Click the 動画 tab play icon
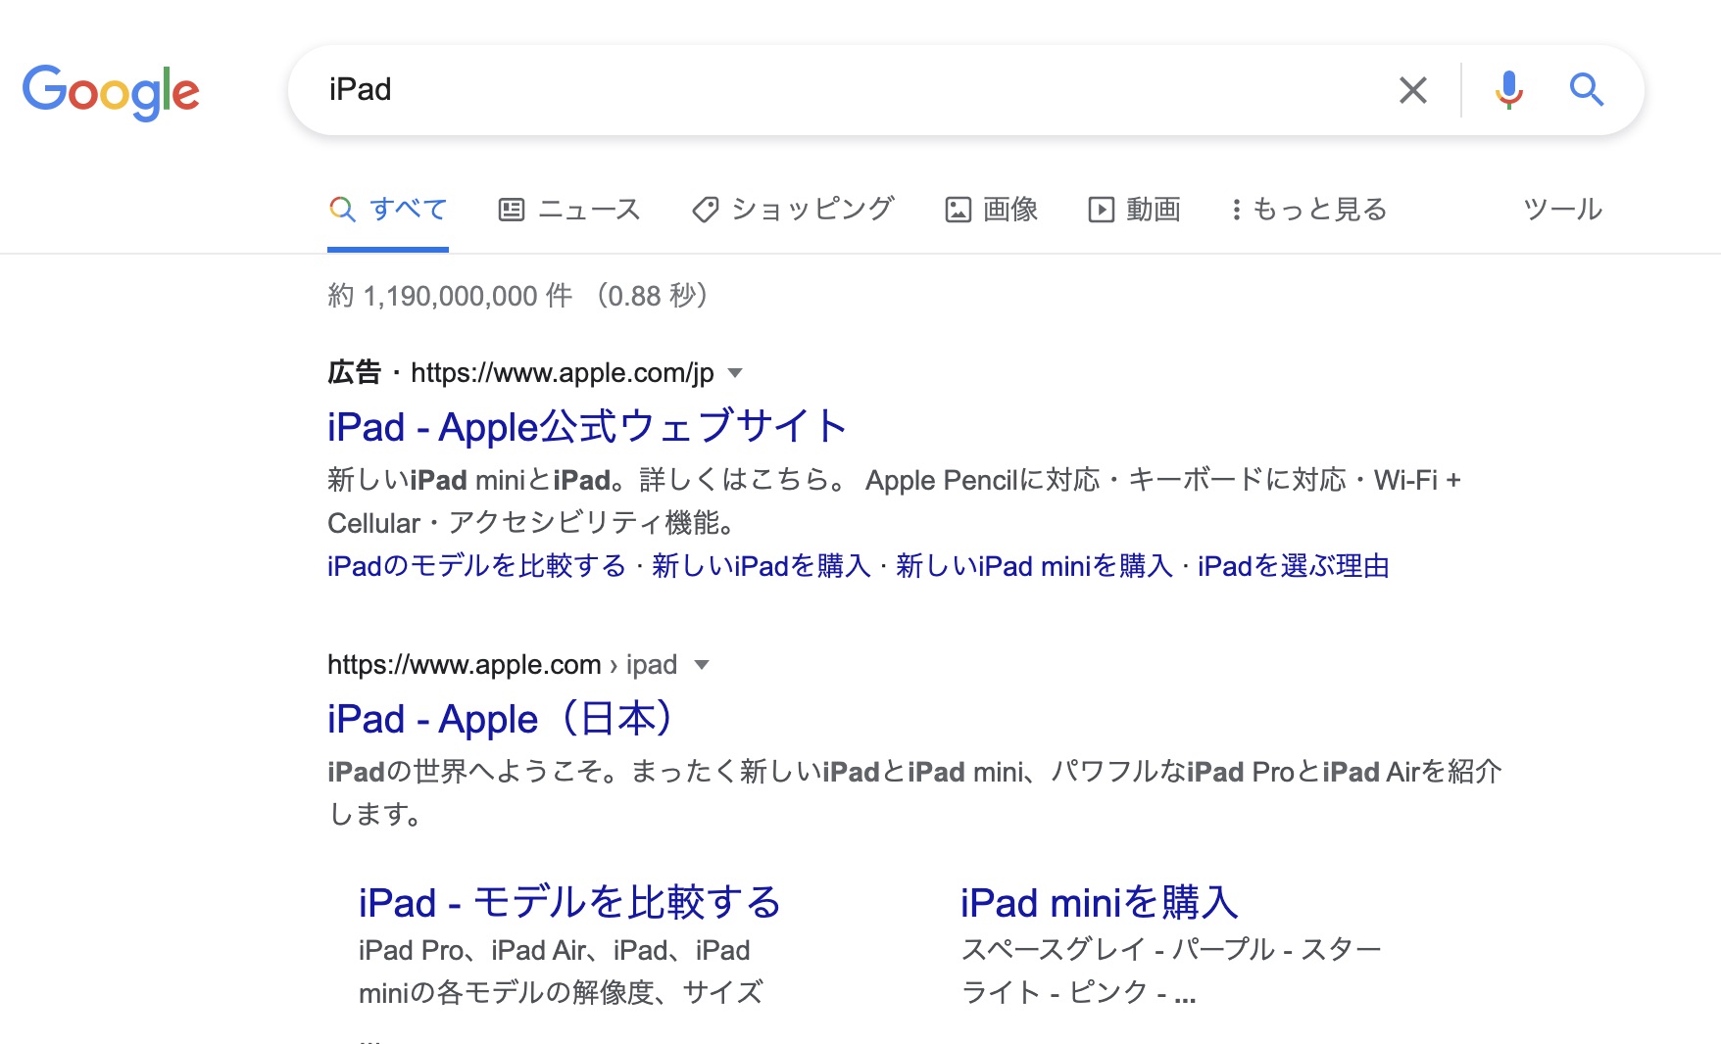 point(1102,210)
